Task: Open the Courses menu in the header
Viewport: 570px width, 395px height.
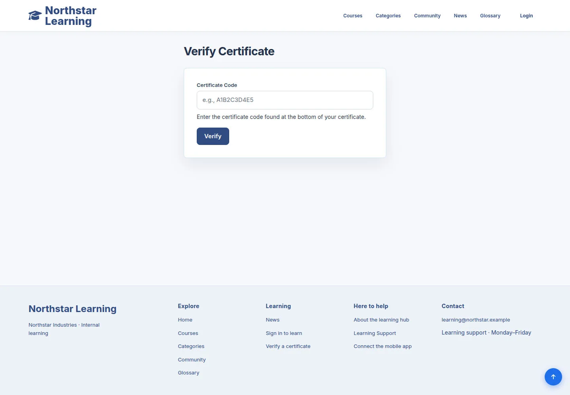Action: (353, 16)
